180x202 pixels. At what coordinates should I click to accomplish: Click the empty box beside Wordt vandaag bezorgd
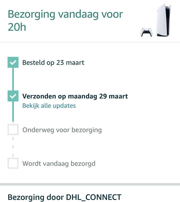click(13, 163)
